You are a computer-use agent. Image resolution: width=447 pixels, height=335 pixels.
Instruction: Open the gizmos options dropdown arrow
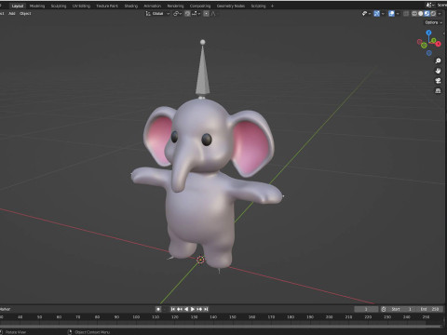click(x=383, y=14)
